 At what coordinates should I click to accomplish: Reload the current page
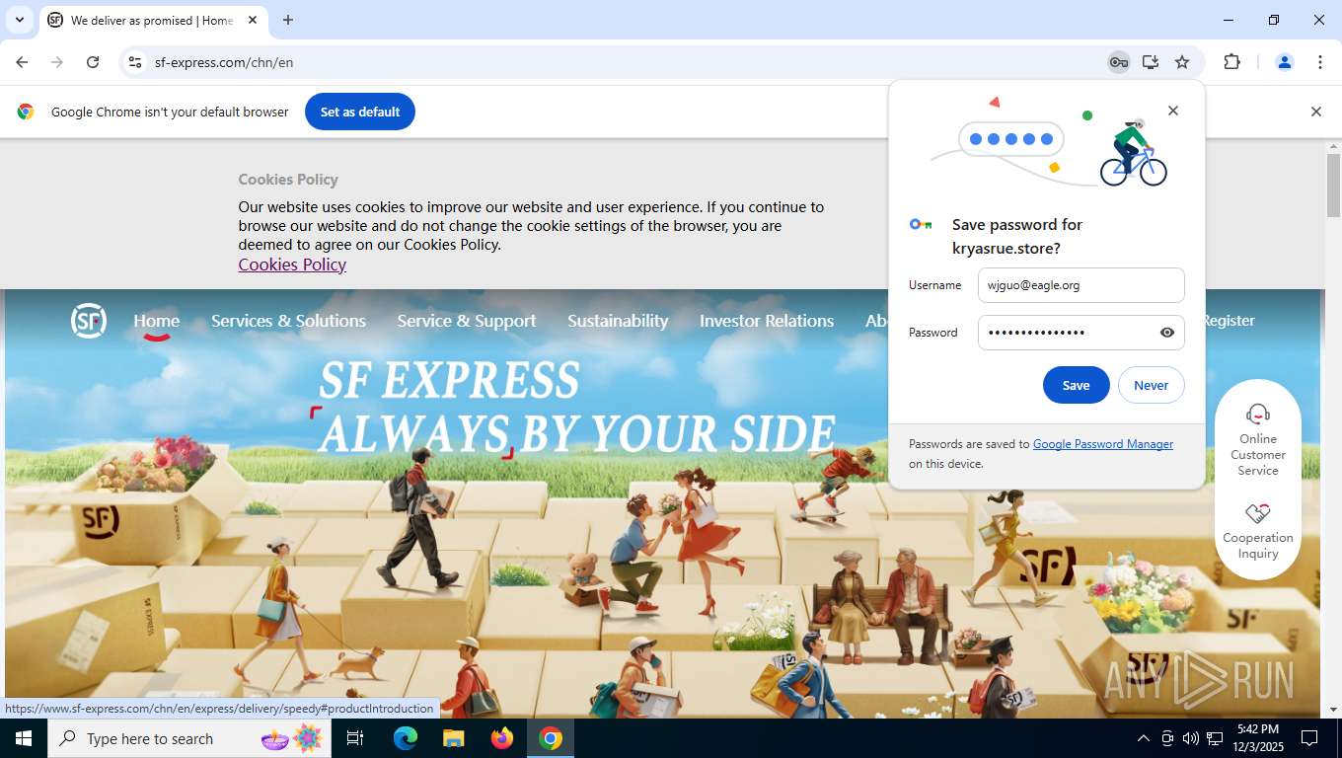pos(93,62)
